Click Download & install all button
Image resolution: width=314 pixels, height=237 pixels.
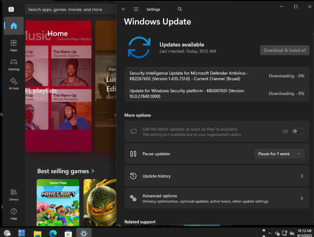pyautogui.click(x=285, y=50)
